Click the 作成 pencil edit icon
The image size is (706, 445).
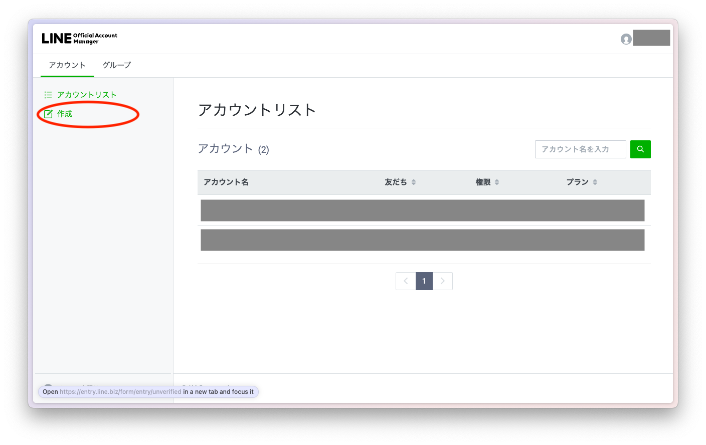click(x=48, y=114)
